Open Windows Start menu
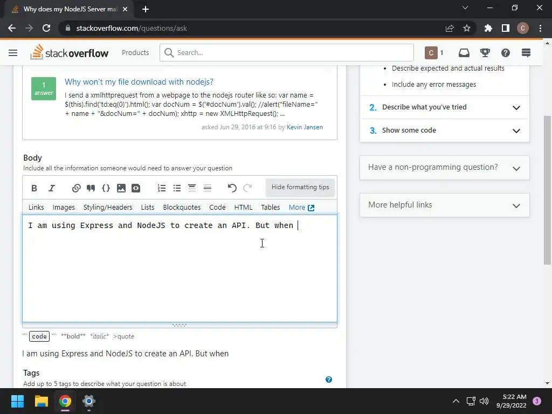Image resolution: width=552 pixels, height=414 pixels. [17, 401]
